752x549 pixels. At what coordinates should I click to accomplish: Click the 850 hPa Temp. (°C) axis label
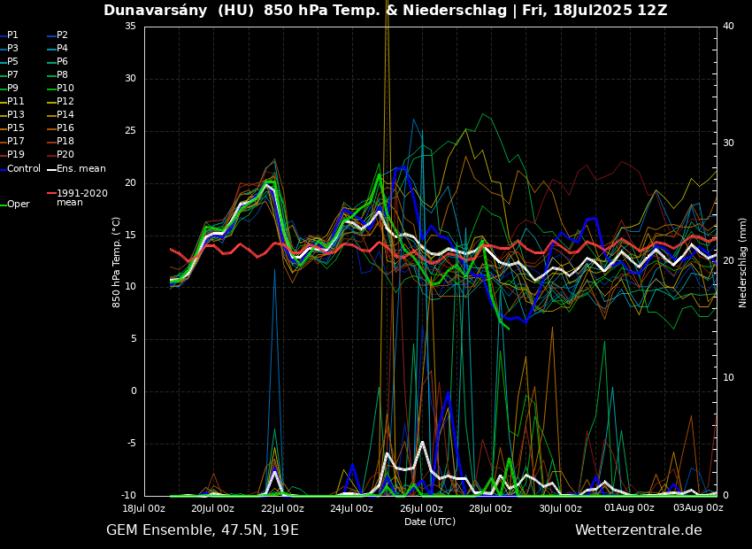pos(117,262)
